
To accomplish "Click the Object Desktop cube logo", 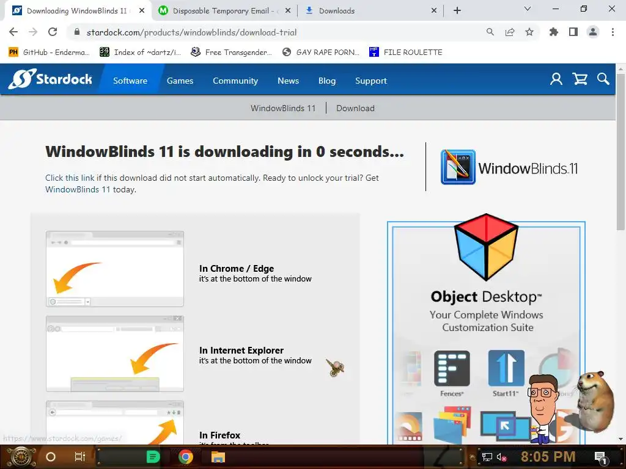I will click(486, 247).
